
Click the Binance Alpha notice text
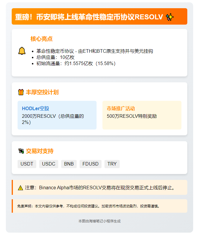(99, 188)
